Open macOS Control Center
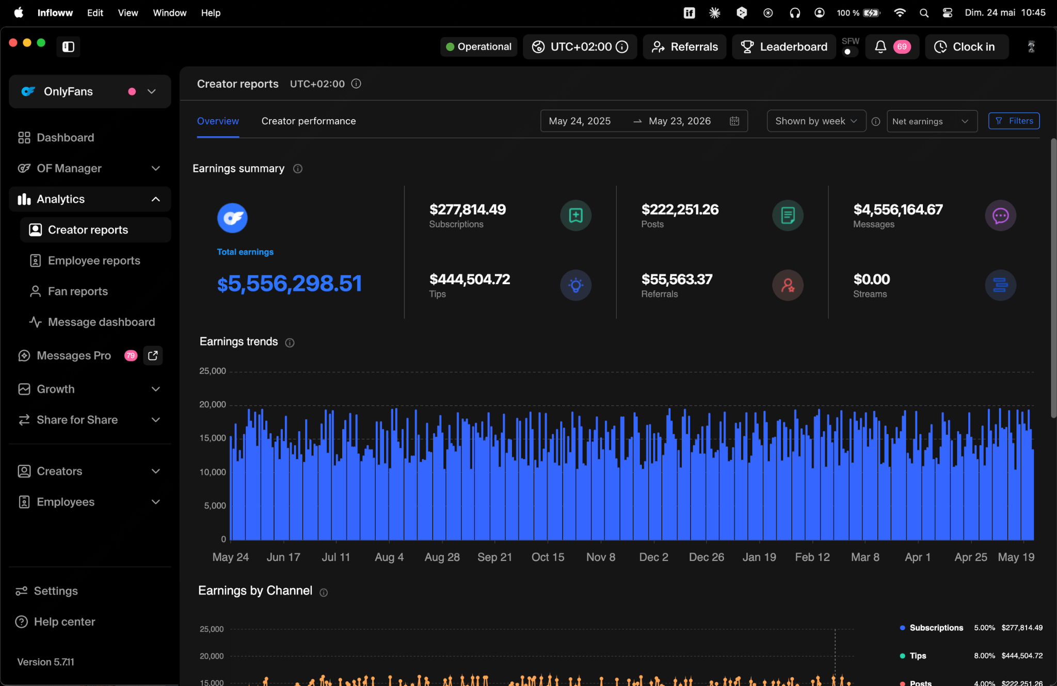The width and height of the screenshot is (1057, 686). tap(947, 13)
